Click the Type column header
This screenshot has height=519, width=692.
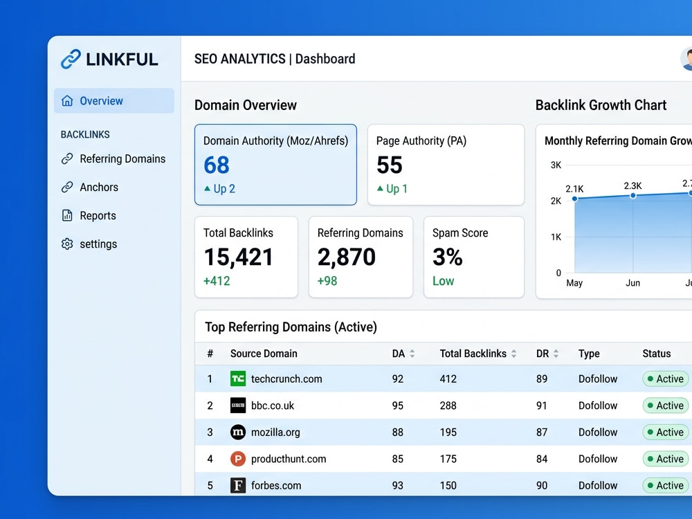589,354
